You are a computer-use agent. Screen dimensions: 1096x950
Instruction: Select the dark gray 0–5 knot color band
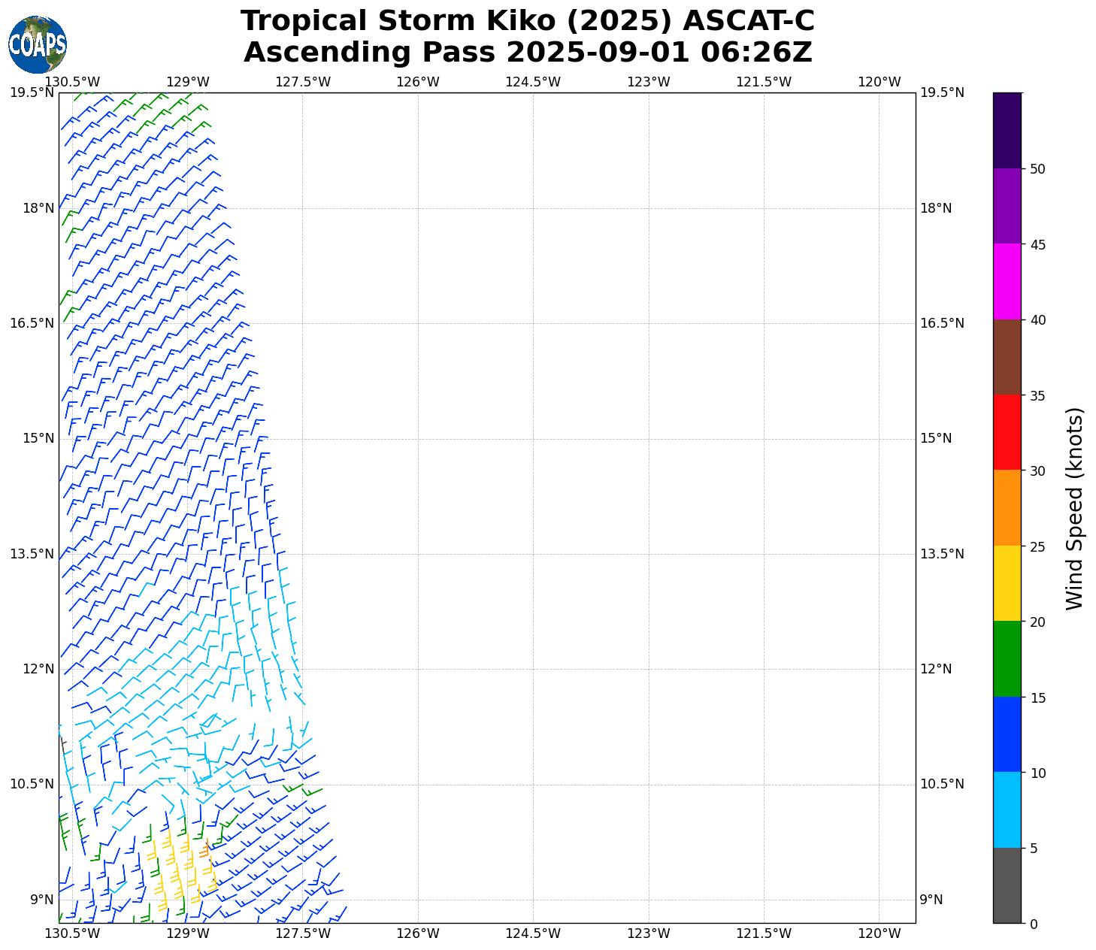pyautogui.click(x=1007, y=885)
